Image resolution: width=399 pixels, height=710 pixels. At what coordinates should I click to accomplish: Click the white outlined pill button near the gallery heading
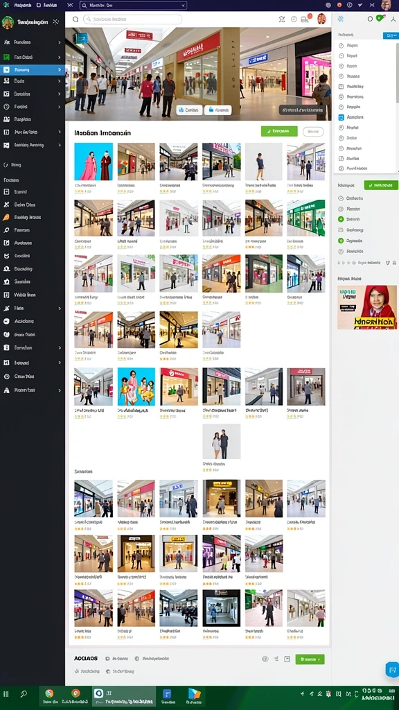pyautogui.click(x=313, y=132)
